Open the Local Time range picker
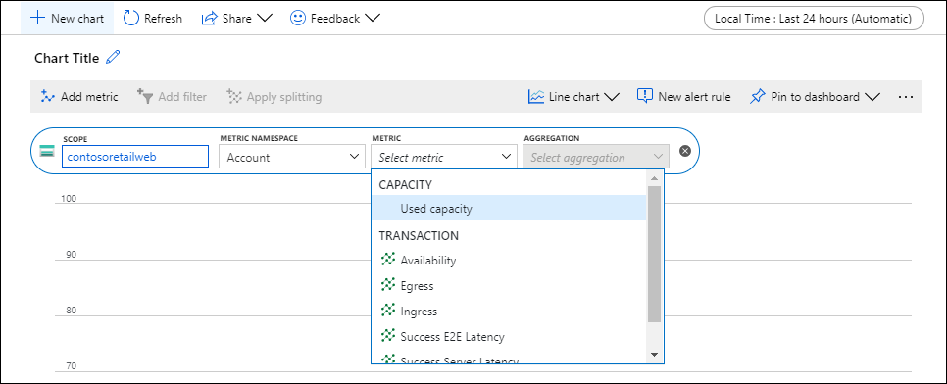947x384 pixels. coord(814,18)
